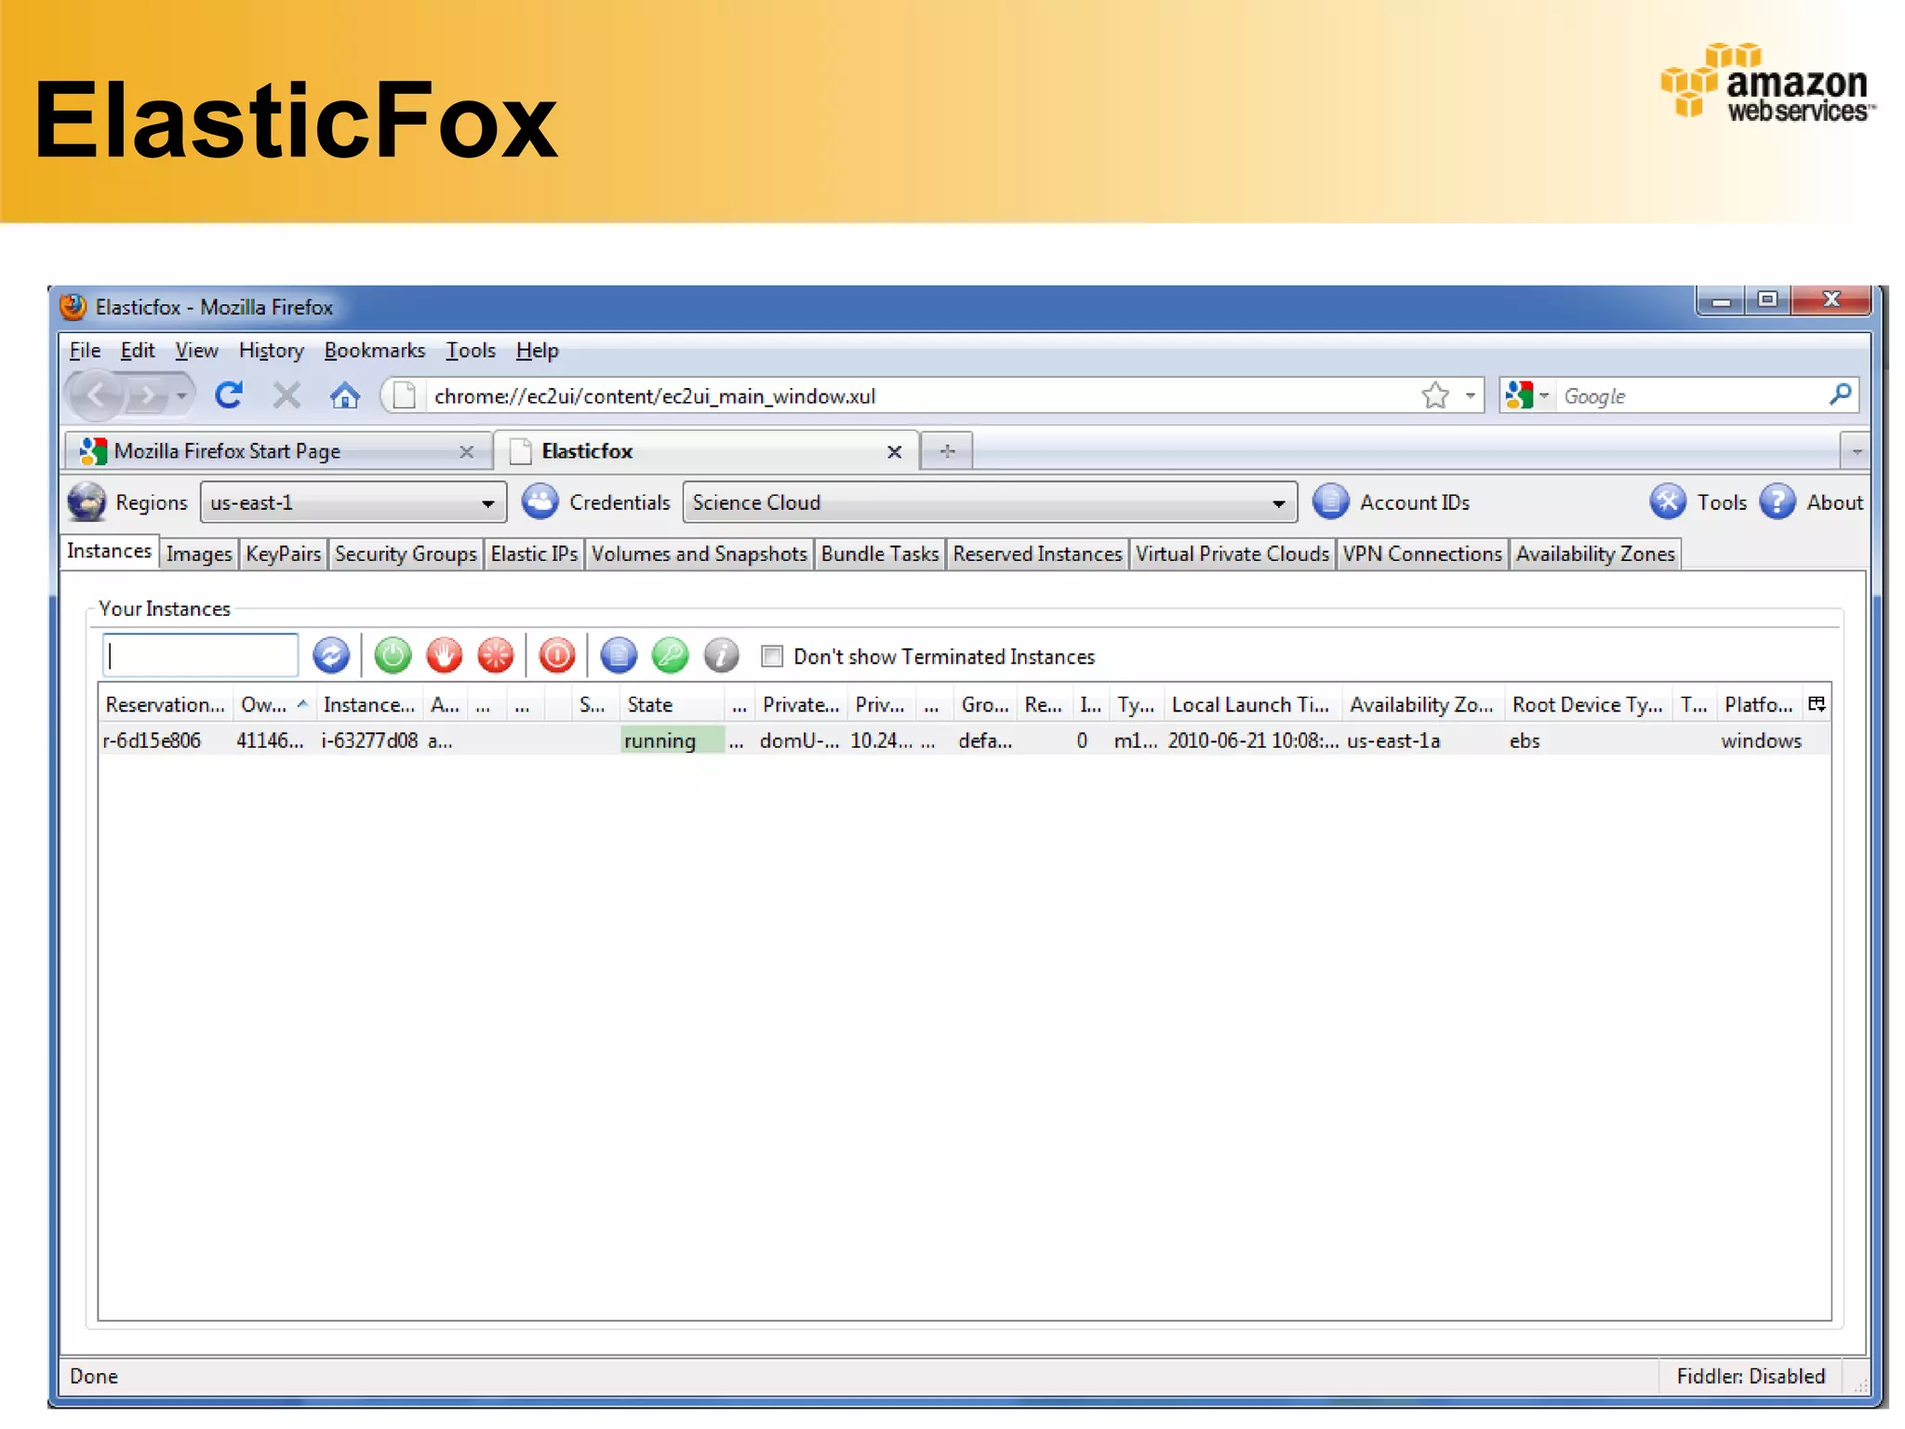
Task: Open the File menu
Action: (x=85, y=351)
